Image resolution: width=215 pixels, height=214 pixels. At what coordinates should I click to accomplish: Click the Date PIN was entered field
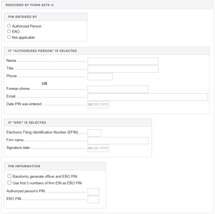pos(98,105)
